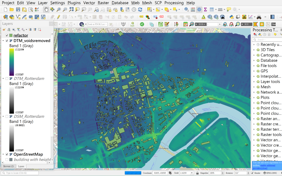Click the lock scale padlock icon

(197, 173)
